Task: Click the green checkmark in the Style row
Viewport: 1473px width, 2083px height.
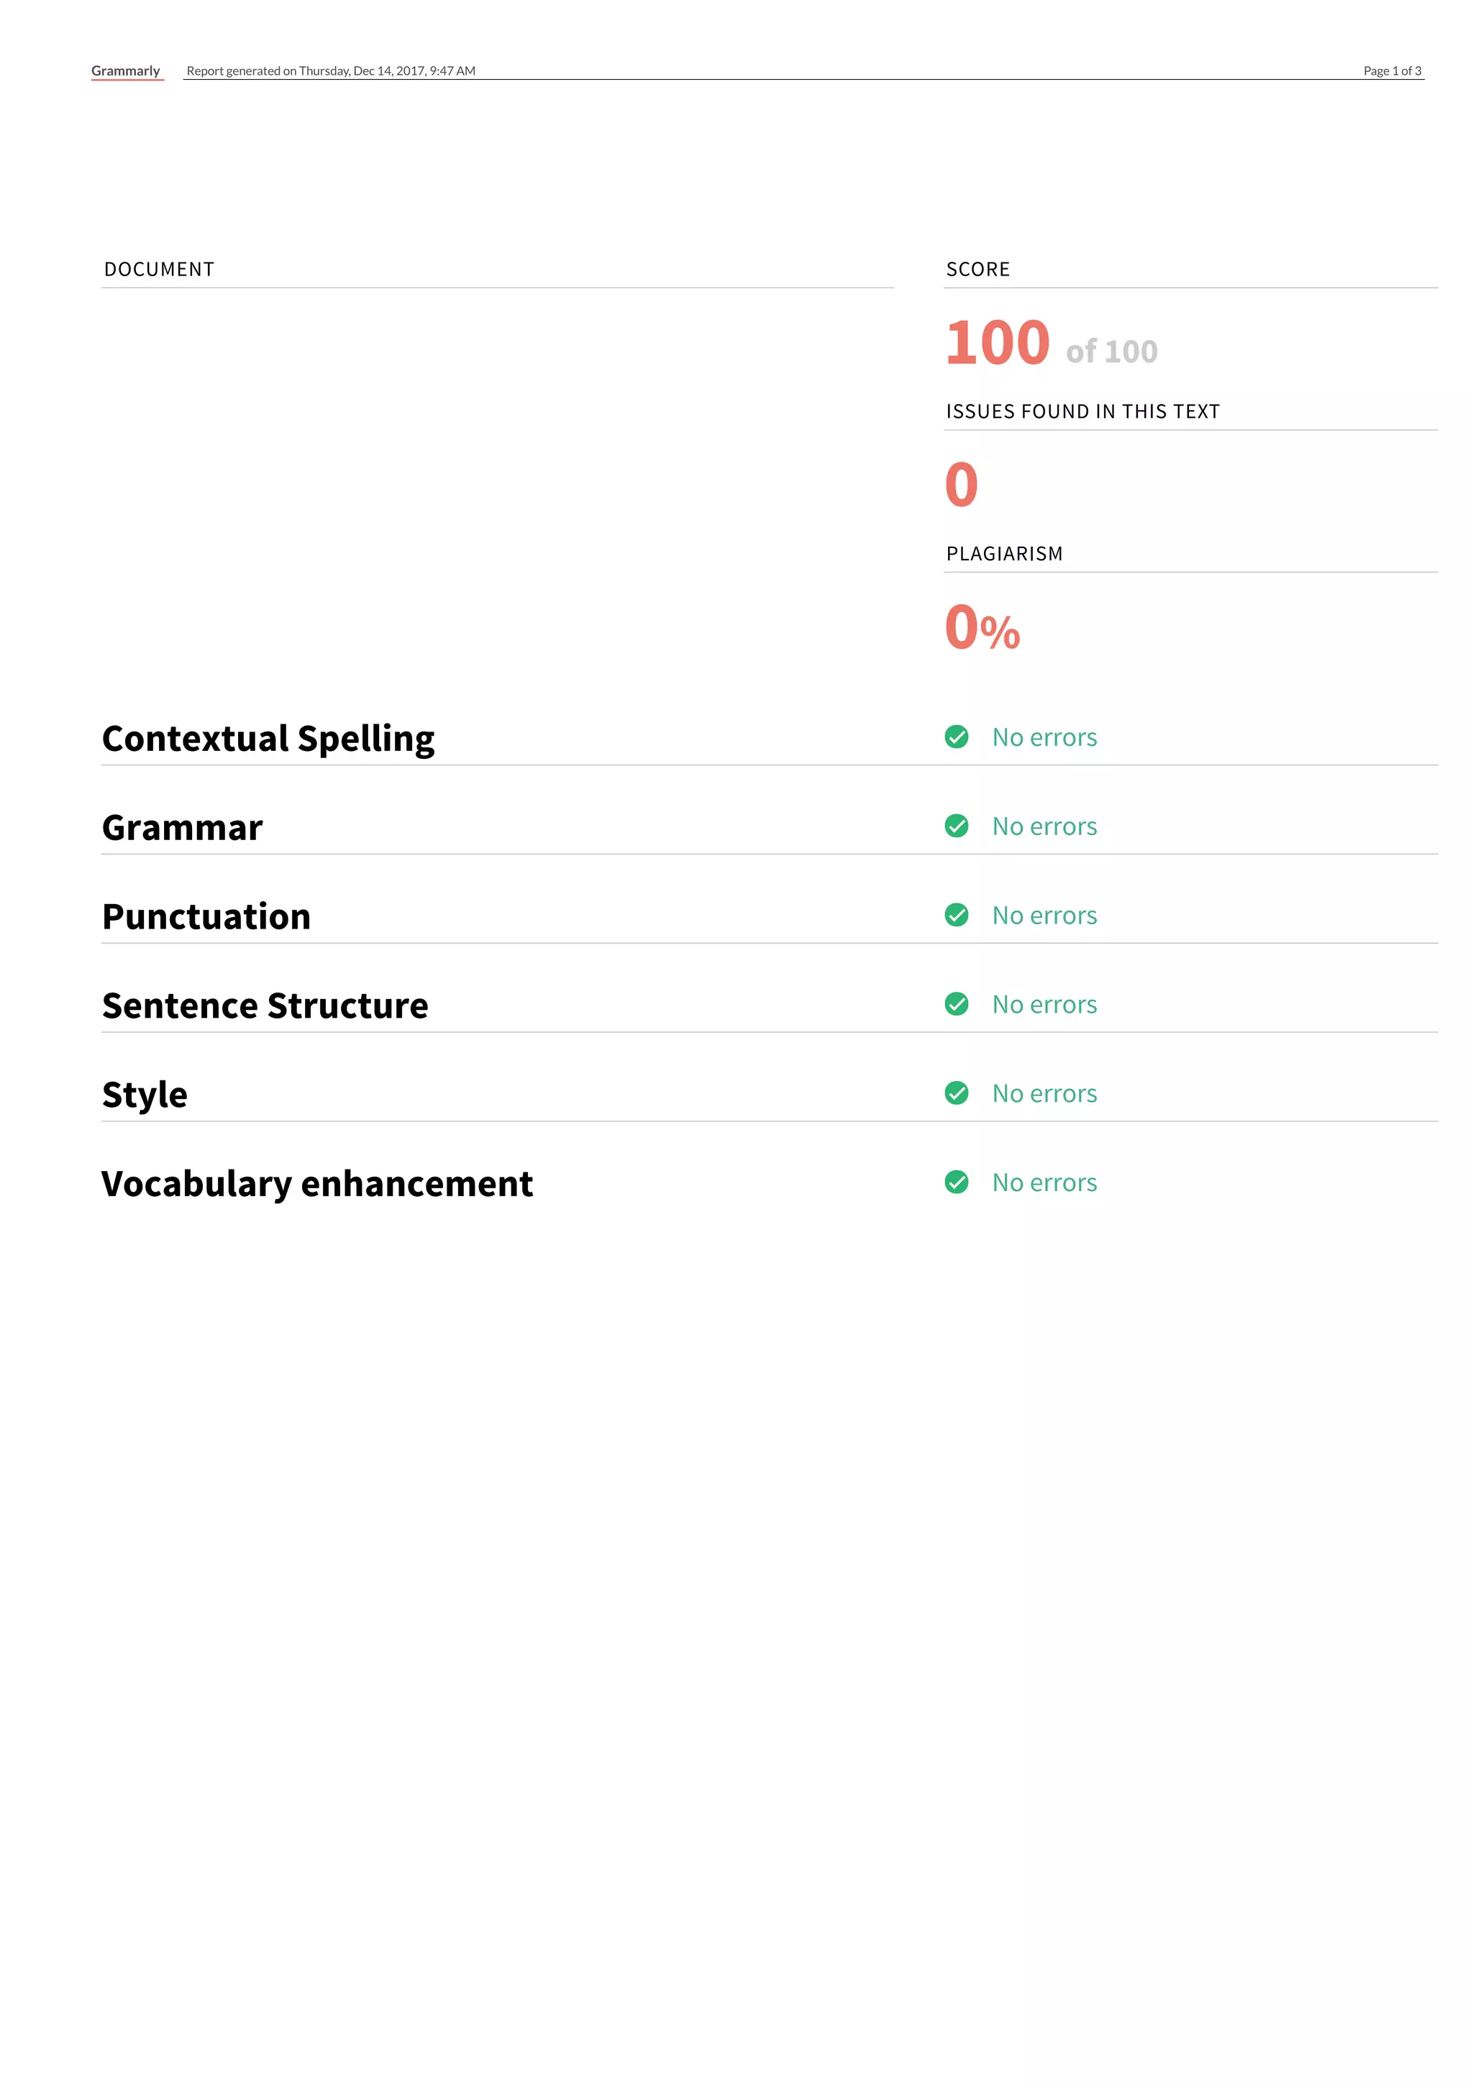Action: point(956,1093)
